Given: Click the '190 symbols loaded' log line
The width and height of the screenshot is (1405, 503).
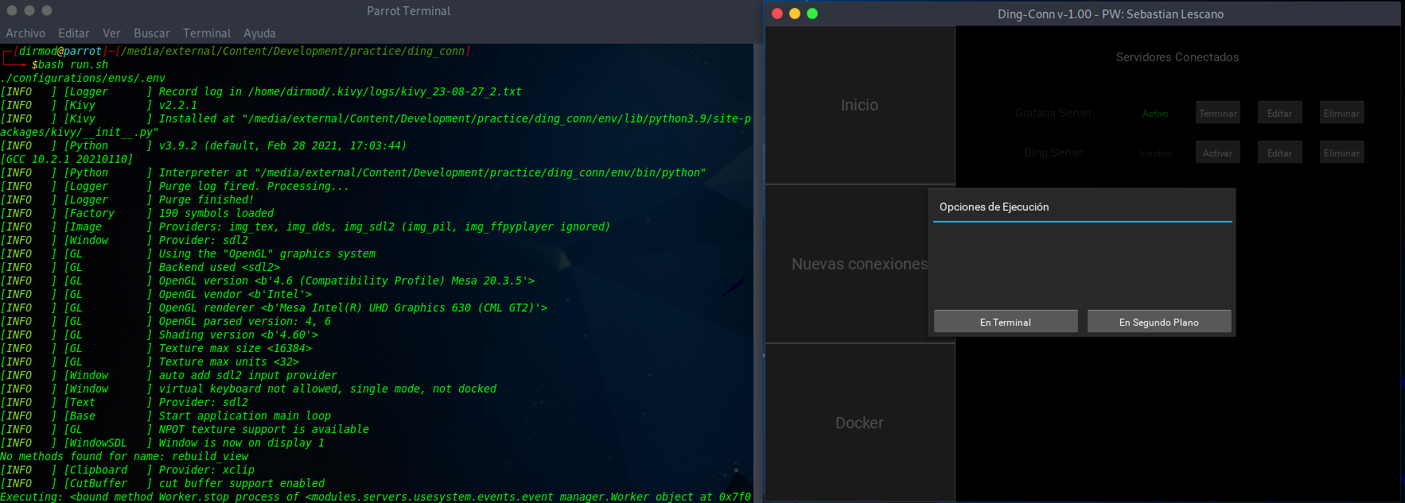Looking at the screenshot, I should [216, 213].
